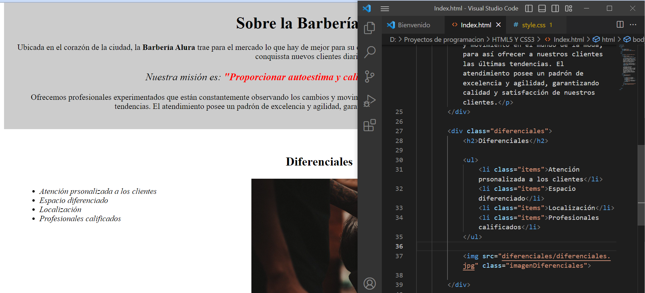The height and width of the screenshot is (293, 645).
Task: Open the hamburger application menu
Action: (385, 9)
